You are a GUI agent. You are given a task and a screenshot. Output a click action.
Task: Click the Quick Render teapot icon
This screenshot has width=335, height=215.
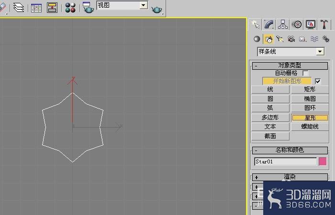[156, 10]
